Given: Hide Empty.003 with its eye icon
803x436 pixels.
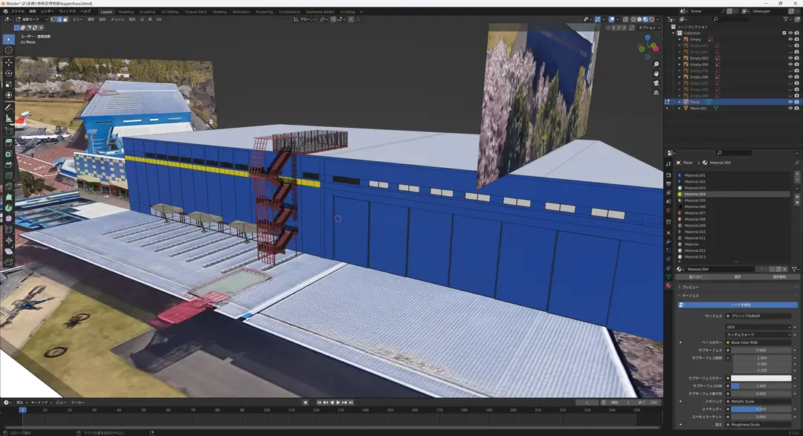Looking at the screenshot, I should [790, 59].
